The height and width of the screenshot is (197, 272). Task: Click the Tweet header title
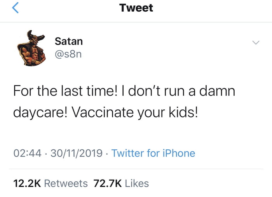pos(136,8)
